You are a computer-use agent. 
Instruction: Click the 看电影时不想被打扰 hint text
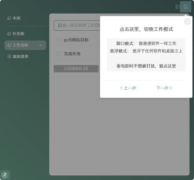(146, 66)
